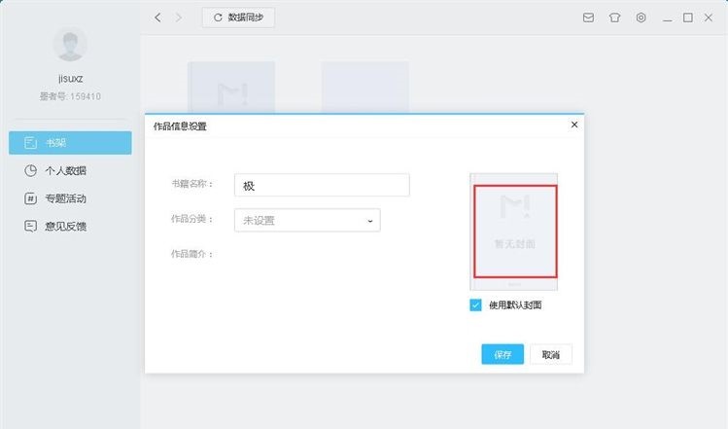Click the 数据同步 sync button
This screenshot has width=728, height=429.
[238, 18]
